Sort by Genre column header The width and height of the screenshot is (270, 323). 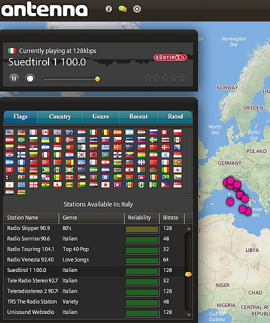click(x=92, y=218)
